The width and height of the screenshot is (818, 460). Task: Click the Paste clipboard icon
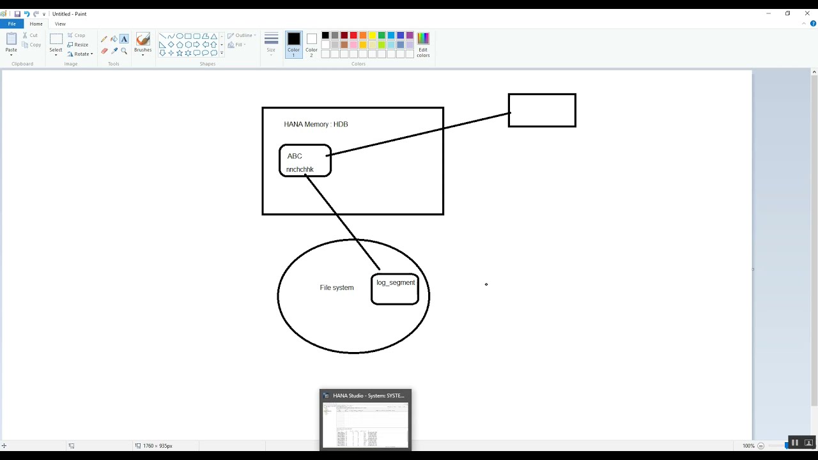12,39
